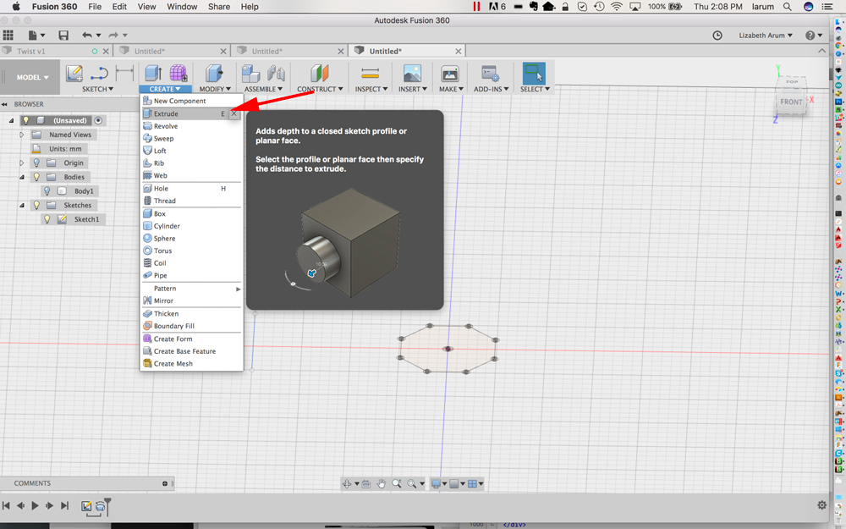This screenshot has height=529, width=846.
Task: Open the ASSEMBLE dropdown menu
Action: click(x=263, y=89)
